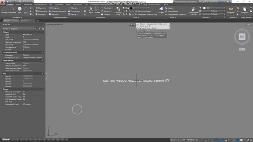Collapse the Разное section

(x=42, y=89)
